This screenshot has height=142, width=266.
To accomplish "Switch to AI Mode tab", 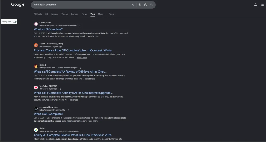I will (x=38, y=14).
